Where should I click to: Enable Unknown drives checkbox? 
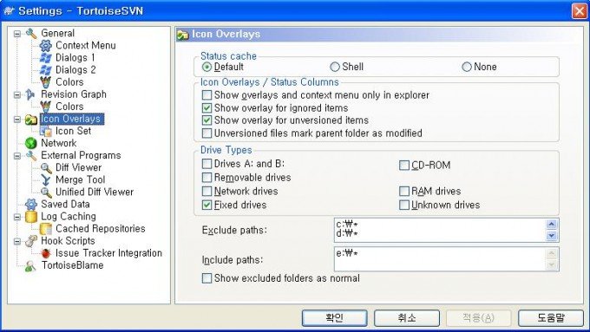[x=404, y=205]
